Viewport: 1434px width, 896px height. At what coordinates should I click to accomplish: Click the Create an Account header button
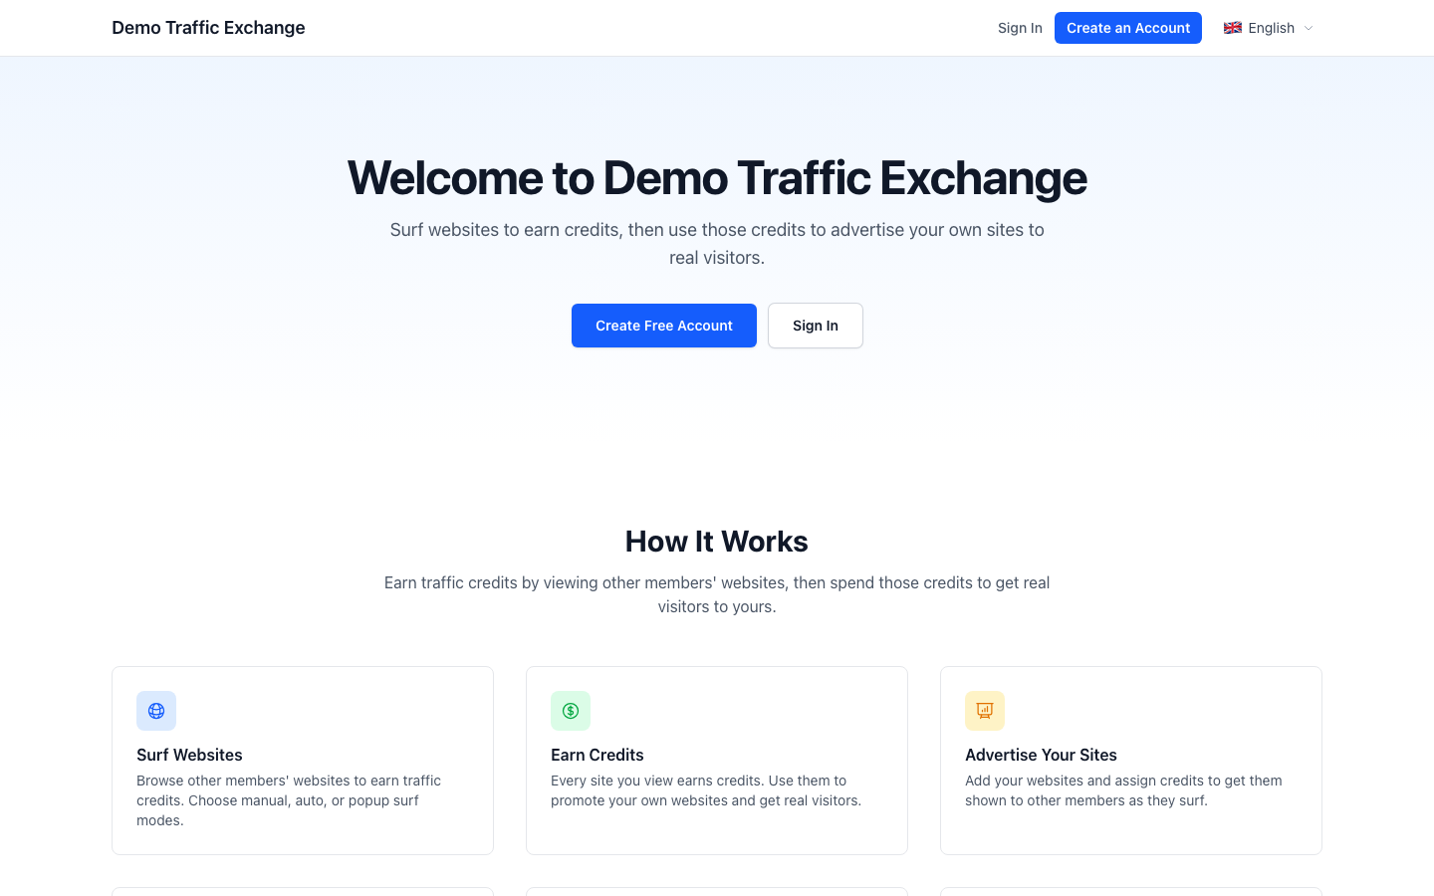(x=1127, y=28)
